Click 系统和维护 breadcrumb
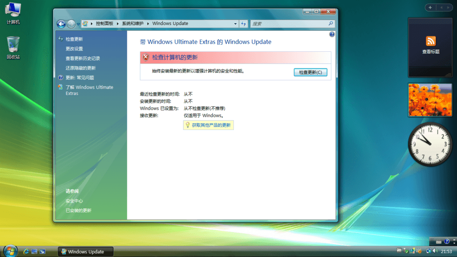This screenshot has width=457, height=257. click(133, 23)
